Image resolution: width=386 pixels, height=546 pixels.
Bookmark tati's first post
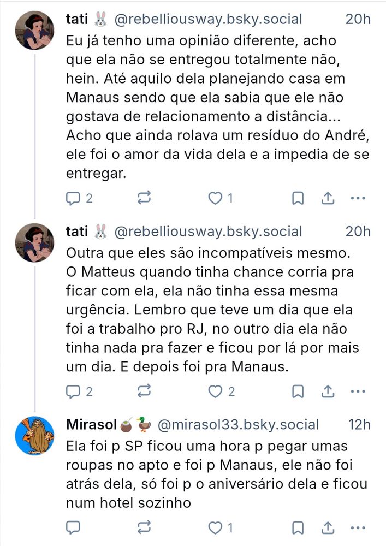(x=298, y=198)
